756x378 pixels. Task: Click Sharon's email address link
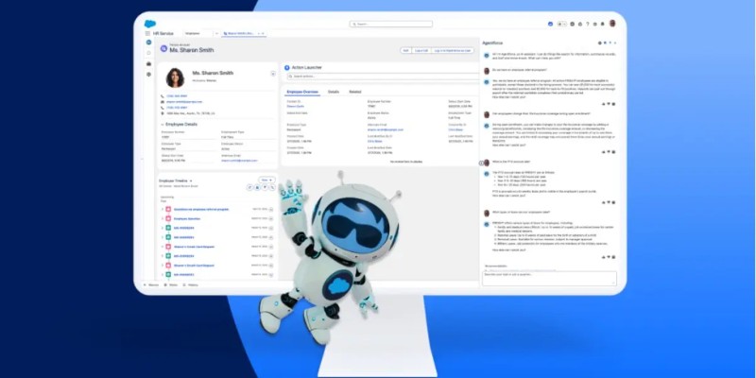coord(184,102)
